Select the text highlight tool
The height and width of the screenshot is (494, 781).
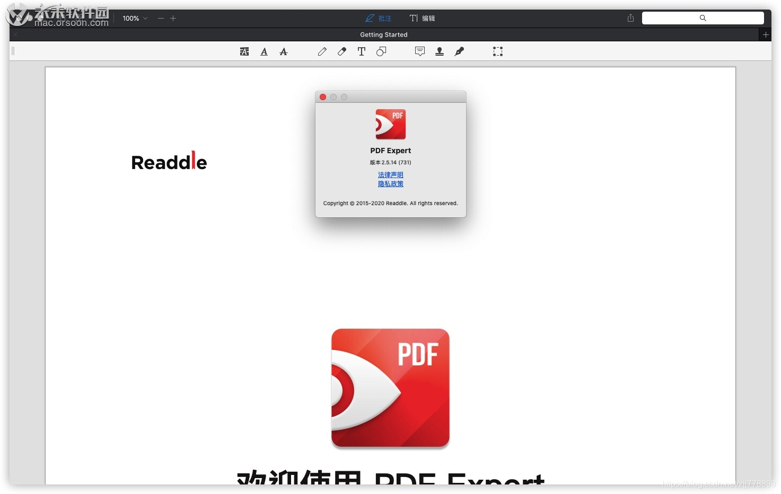pos(244,51)
